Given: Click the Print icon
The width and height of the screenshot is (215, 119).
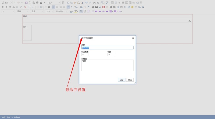Looking at the screenshot, I should point(37,3).
